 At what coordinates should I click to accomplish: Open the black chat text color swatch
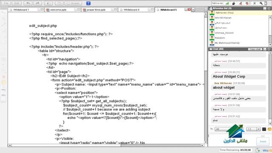pyautogui.click(x=264, y=129)
